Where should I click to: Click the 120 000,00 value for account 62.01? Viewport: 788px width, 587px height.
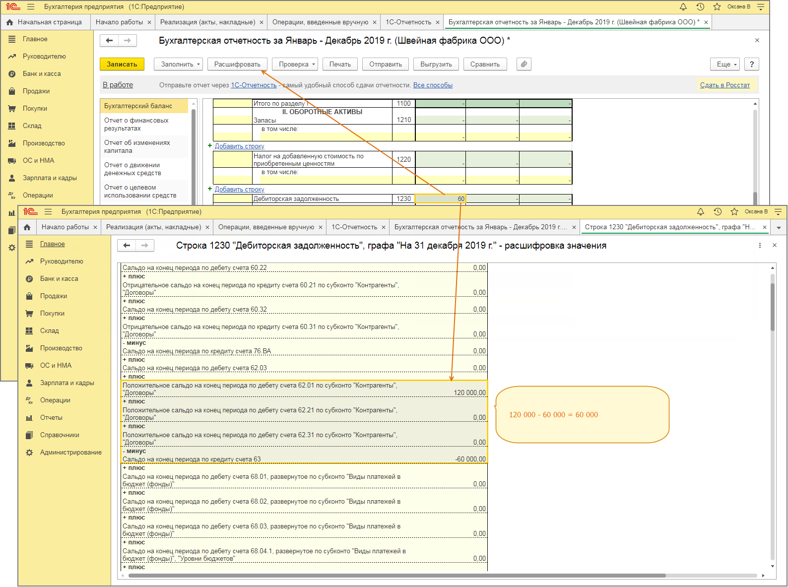470,393
